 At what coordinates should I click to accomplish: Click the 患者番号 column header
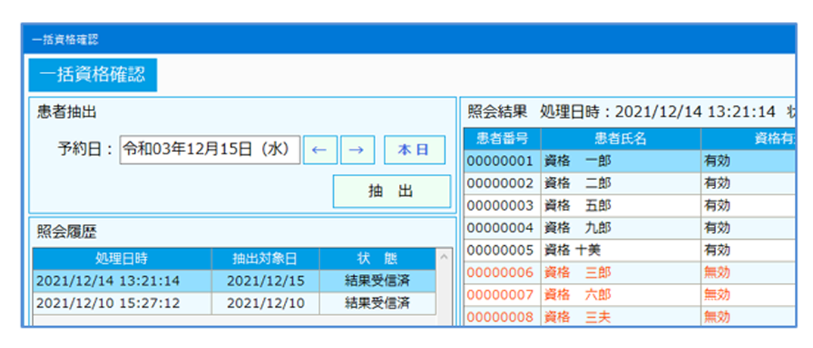(503, 138)
